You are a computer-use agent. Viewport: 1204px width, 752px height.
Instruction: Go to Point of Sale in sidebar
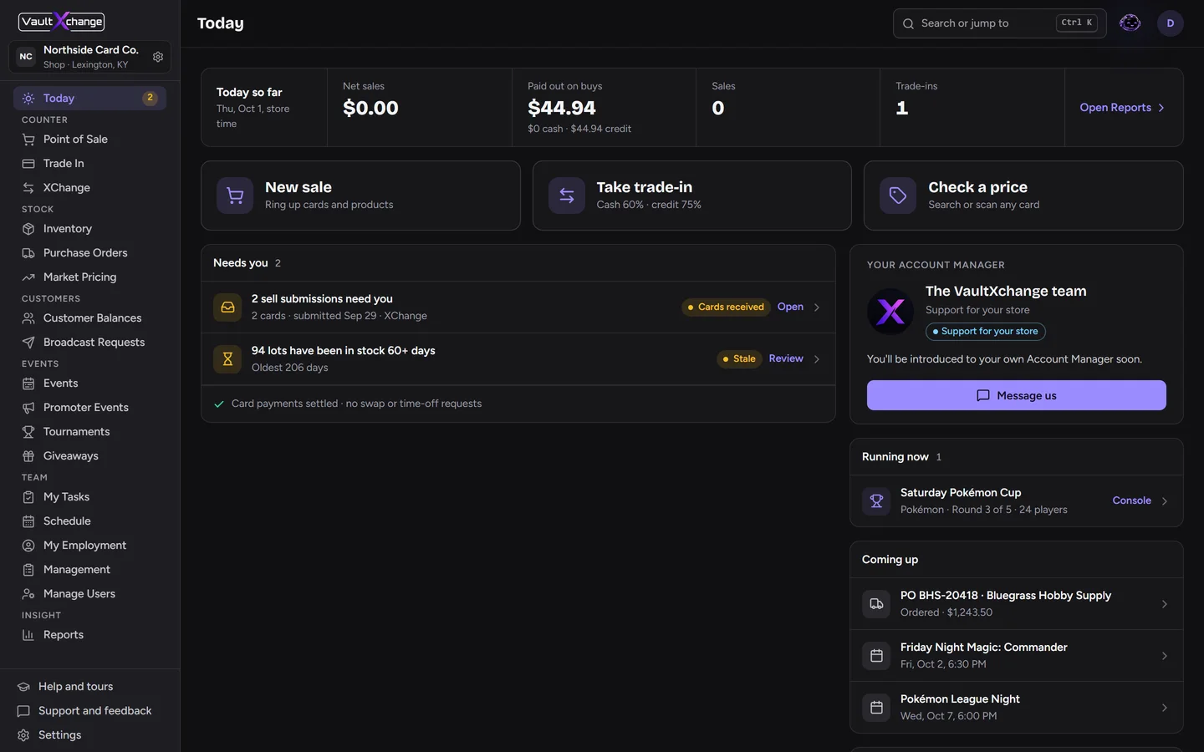[x=89, y=140]
